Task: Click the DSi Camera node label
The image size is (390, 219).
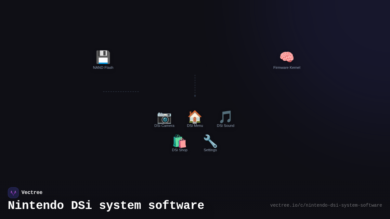Action: point(164,126)
